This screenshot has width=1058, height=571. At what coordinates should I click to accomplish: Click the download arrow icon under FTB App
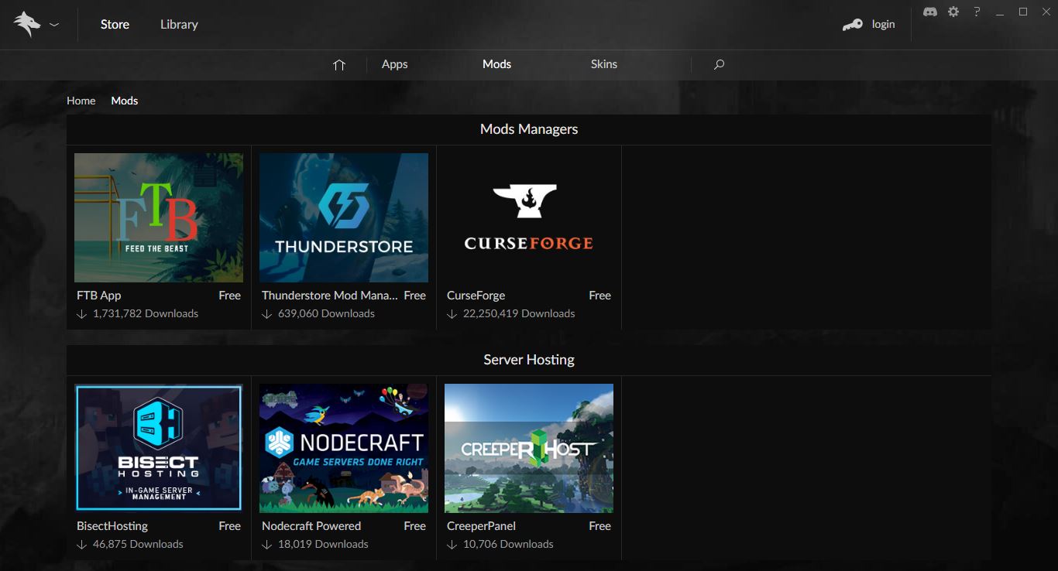tap(81, 314)
